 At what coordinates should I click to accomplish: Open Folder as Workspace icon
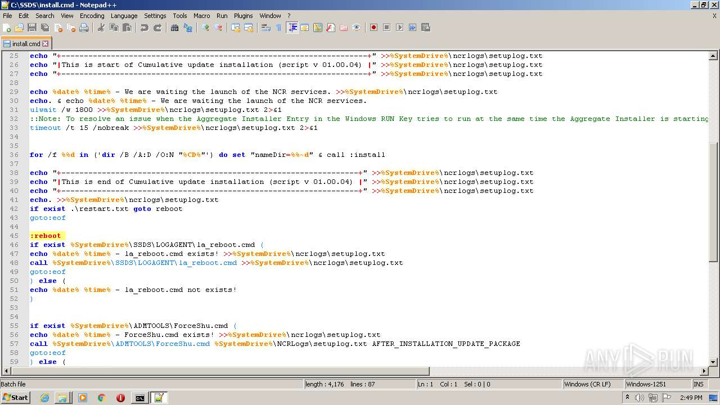pyautogui.click(x=344, y=28)
